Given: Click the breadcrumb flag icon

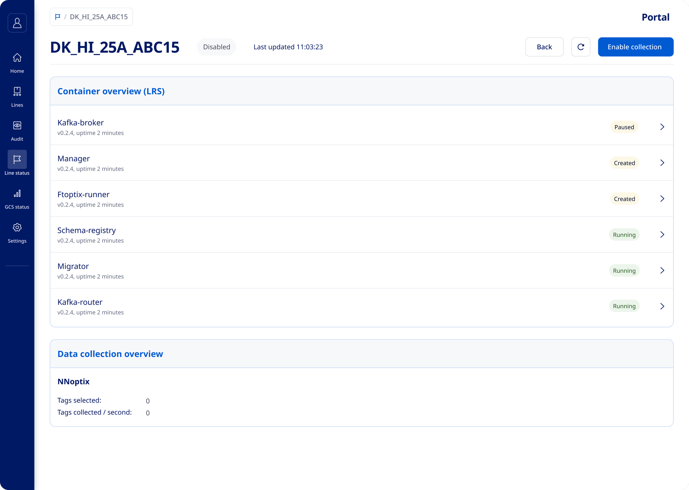Looking at the screenshot, I should [58, 17].
